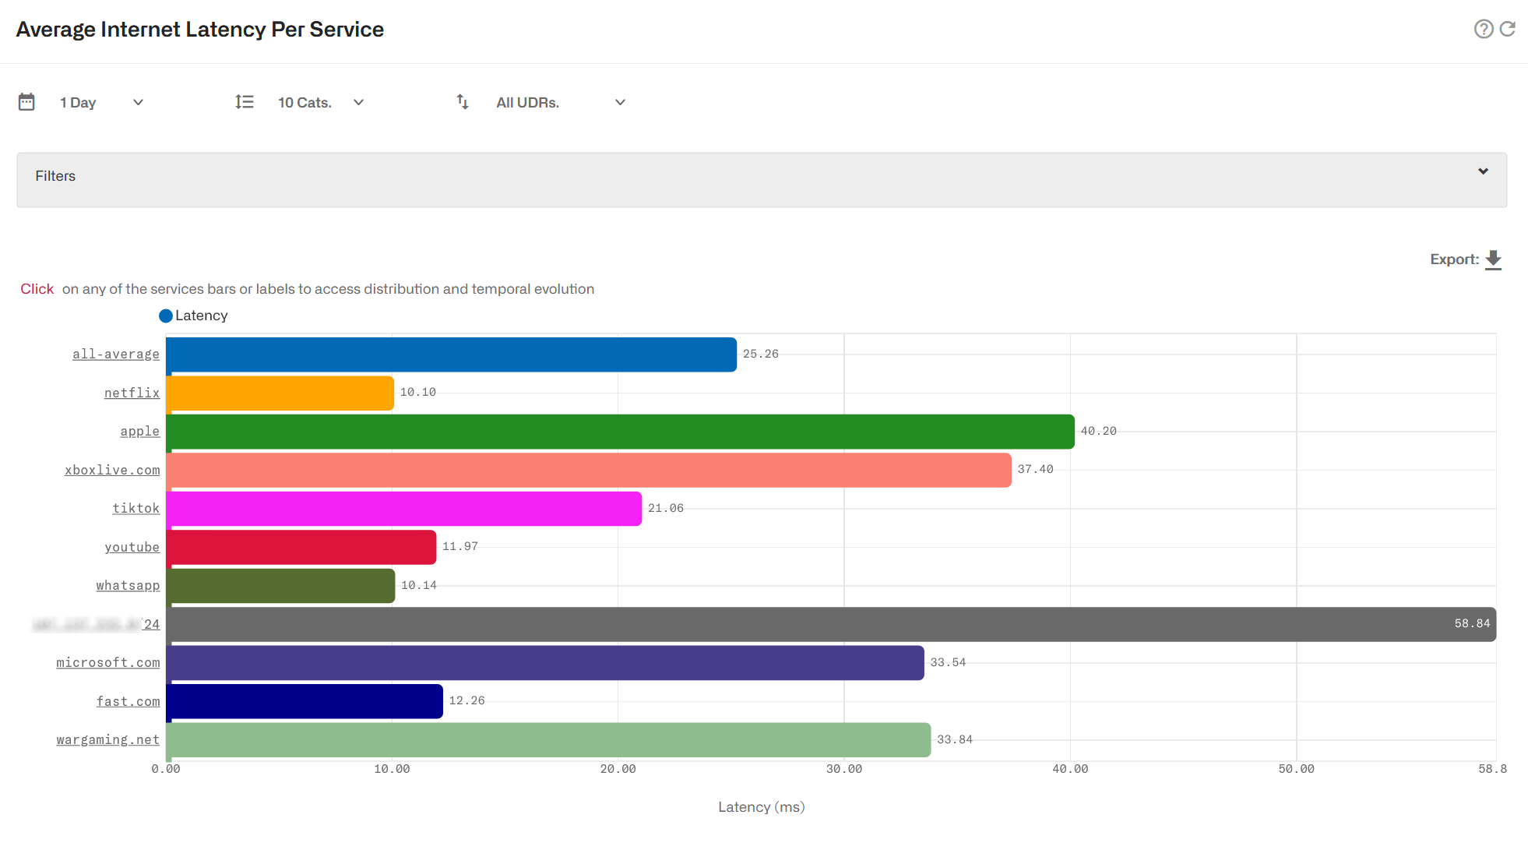The width and height of the screenshot is (1528, 843).
Task: Click the 33.54 value label
Action: [x=948, y=662]
